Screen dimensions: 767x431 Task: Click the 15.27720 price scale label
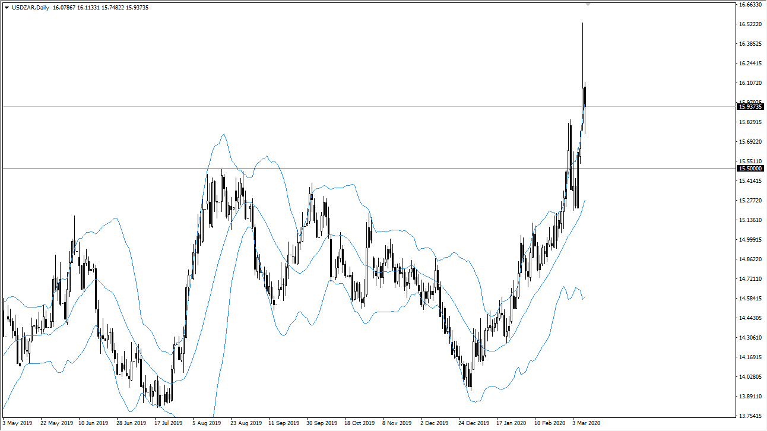point(750,201)
